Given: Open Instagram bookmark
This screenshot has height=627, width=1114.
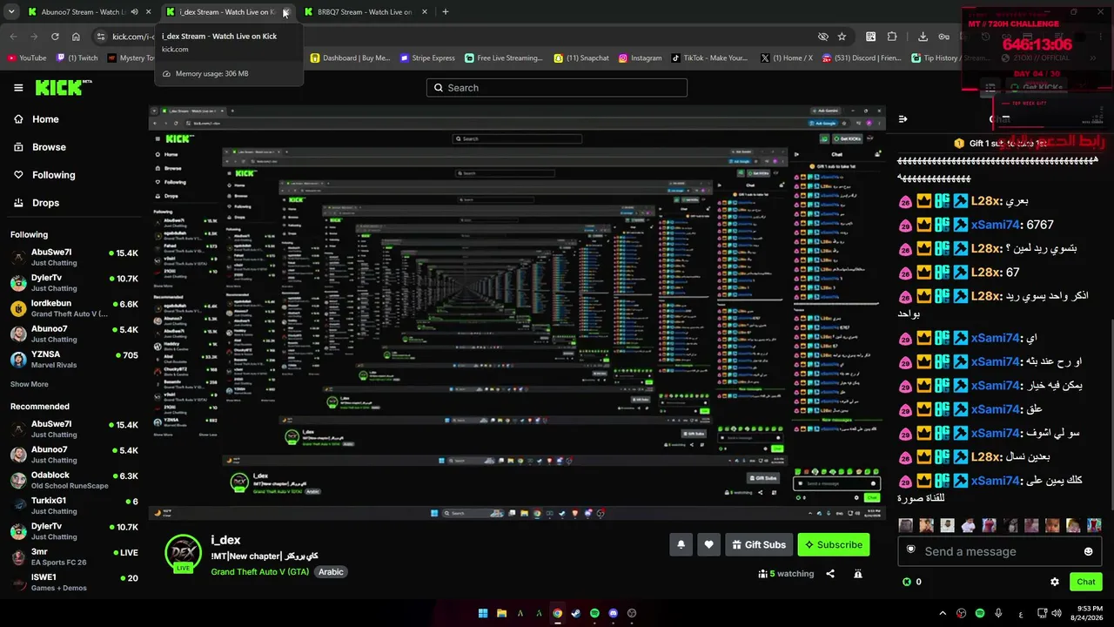Looking at the screenshot, I should pyautogui.click(x=641, y=58).
